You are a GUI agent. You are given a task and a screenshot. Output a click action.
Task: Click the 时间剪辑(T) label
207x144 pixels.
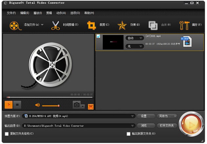tap(71, 25)
